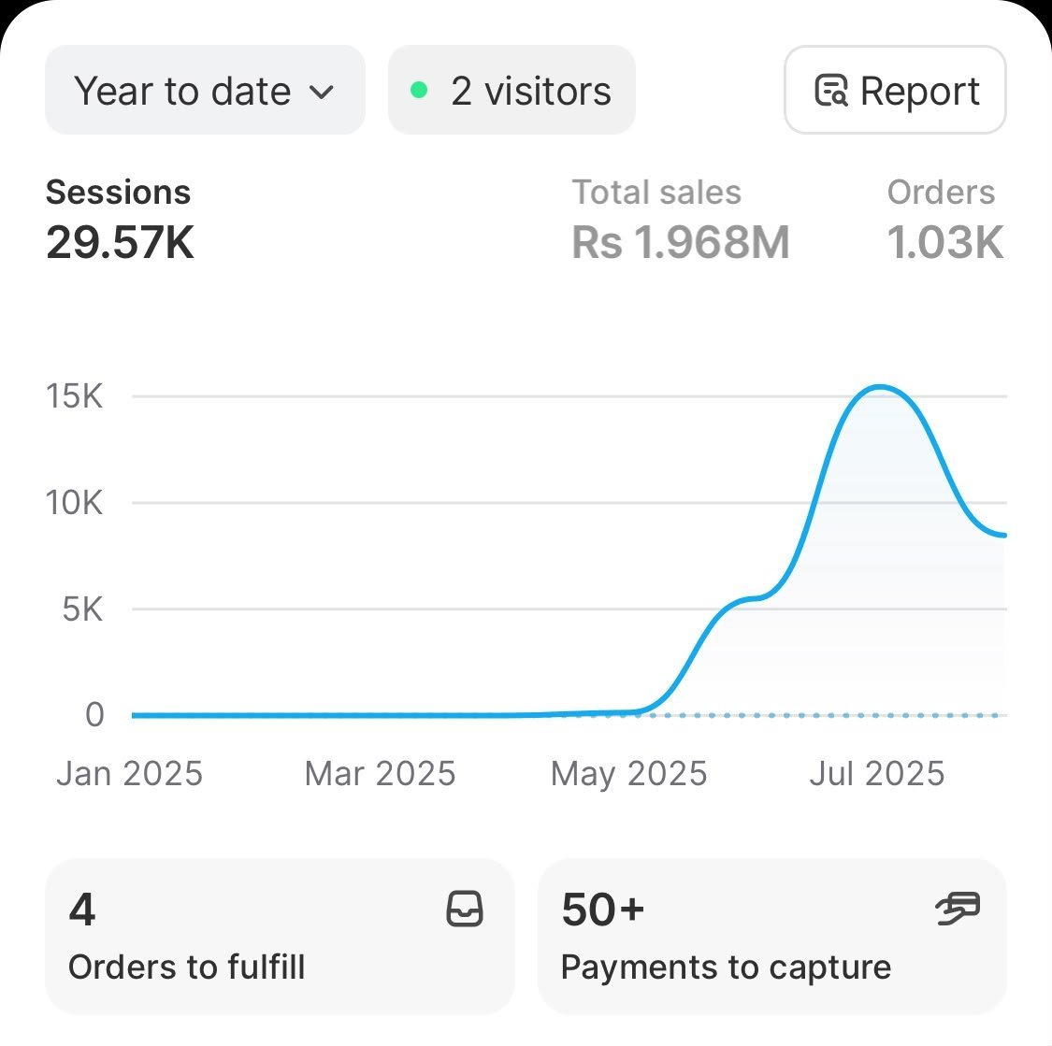
Task: Click the Jan 2025 axis label
Action: point(129,774)
